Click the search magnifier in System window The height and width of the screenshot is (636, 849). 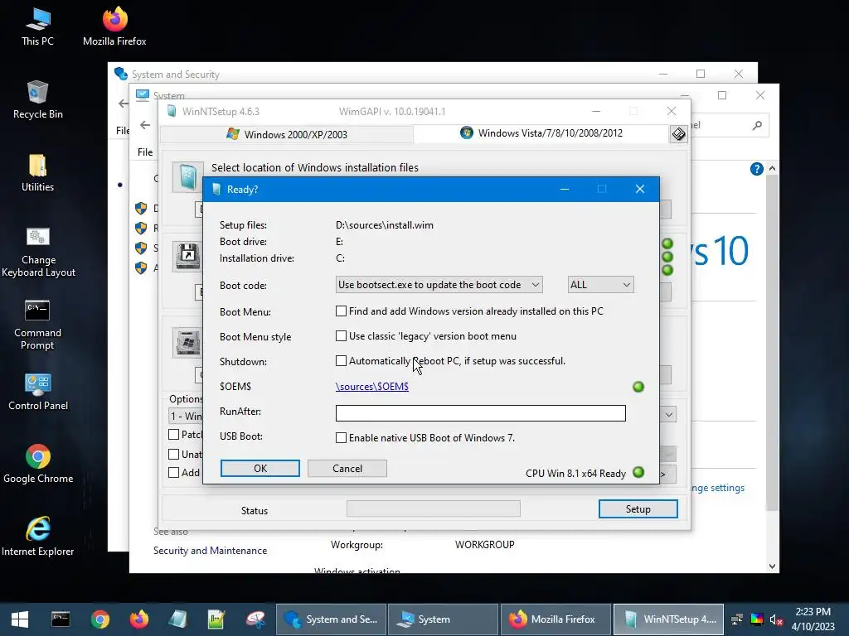[x=757, y=126]
